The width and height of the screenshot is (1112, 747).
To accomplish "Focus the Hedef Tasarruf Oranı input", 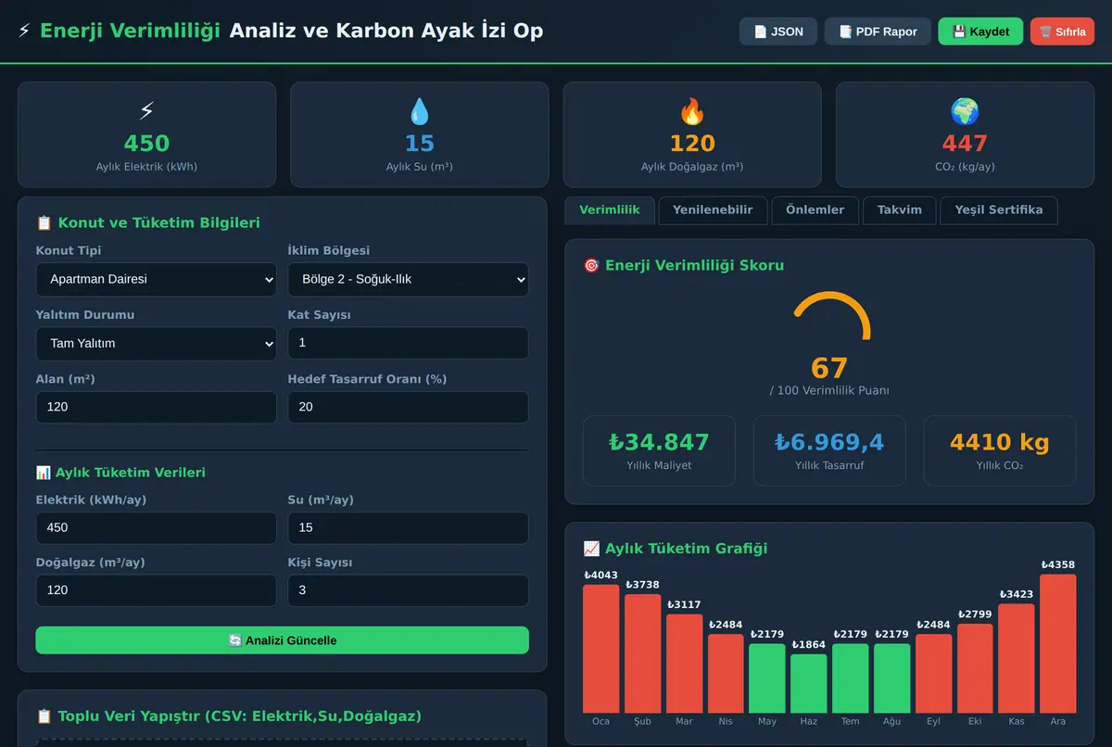I will (x=409, y=407).
